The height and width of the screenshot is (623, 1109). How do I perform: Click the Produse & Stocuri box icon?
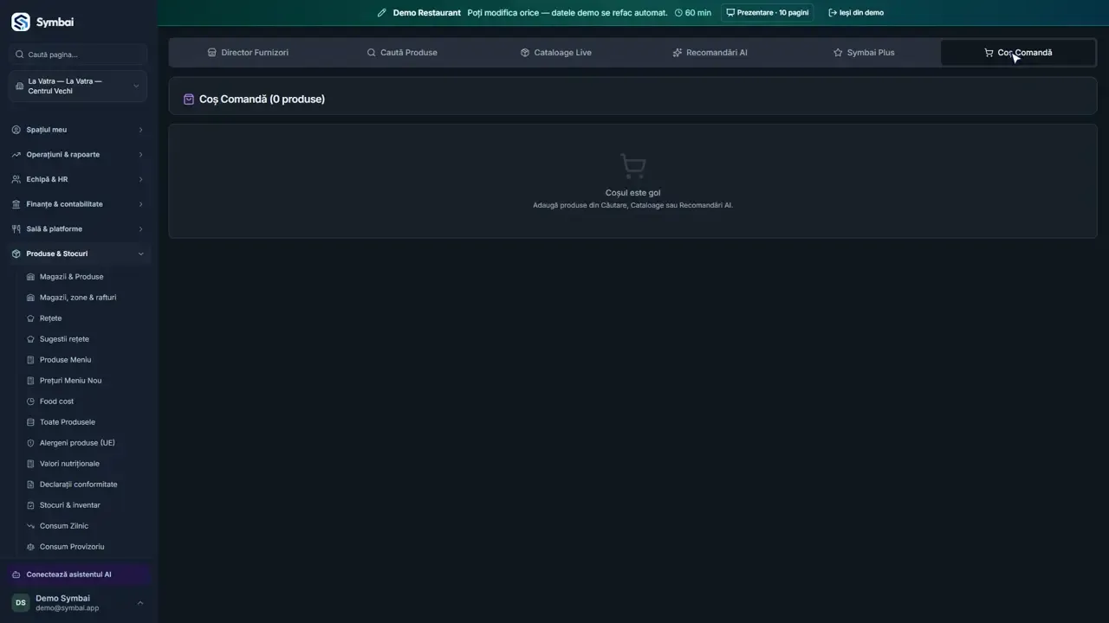pyautogui.click(x=16, y=254)
